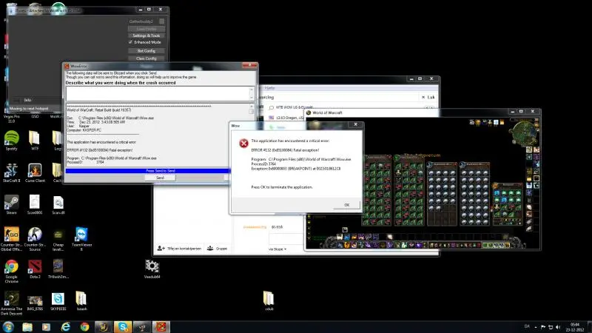592x333 pixels.
Task: Open the Google Chrome desktop shortcut
Action: [x=11, y=271]
